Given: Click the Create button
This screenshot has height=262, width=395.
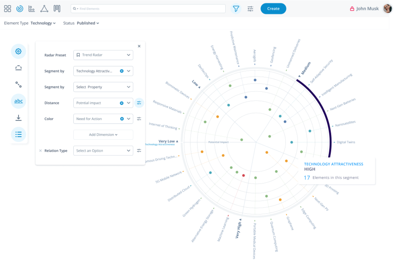Looking at the screenshot, I should (273, 8).
